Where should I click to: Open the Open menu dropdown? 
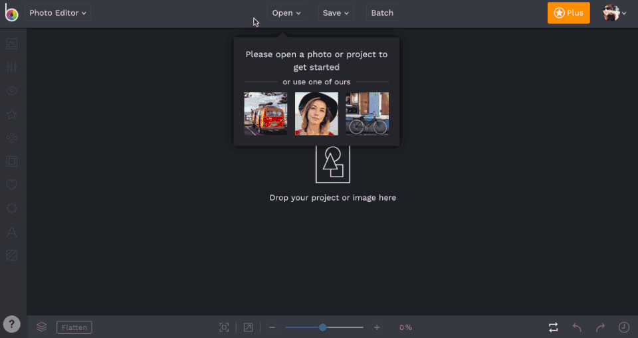(x=286, y=13)
